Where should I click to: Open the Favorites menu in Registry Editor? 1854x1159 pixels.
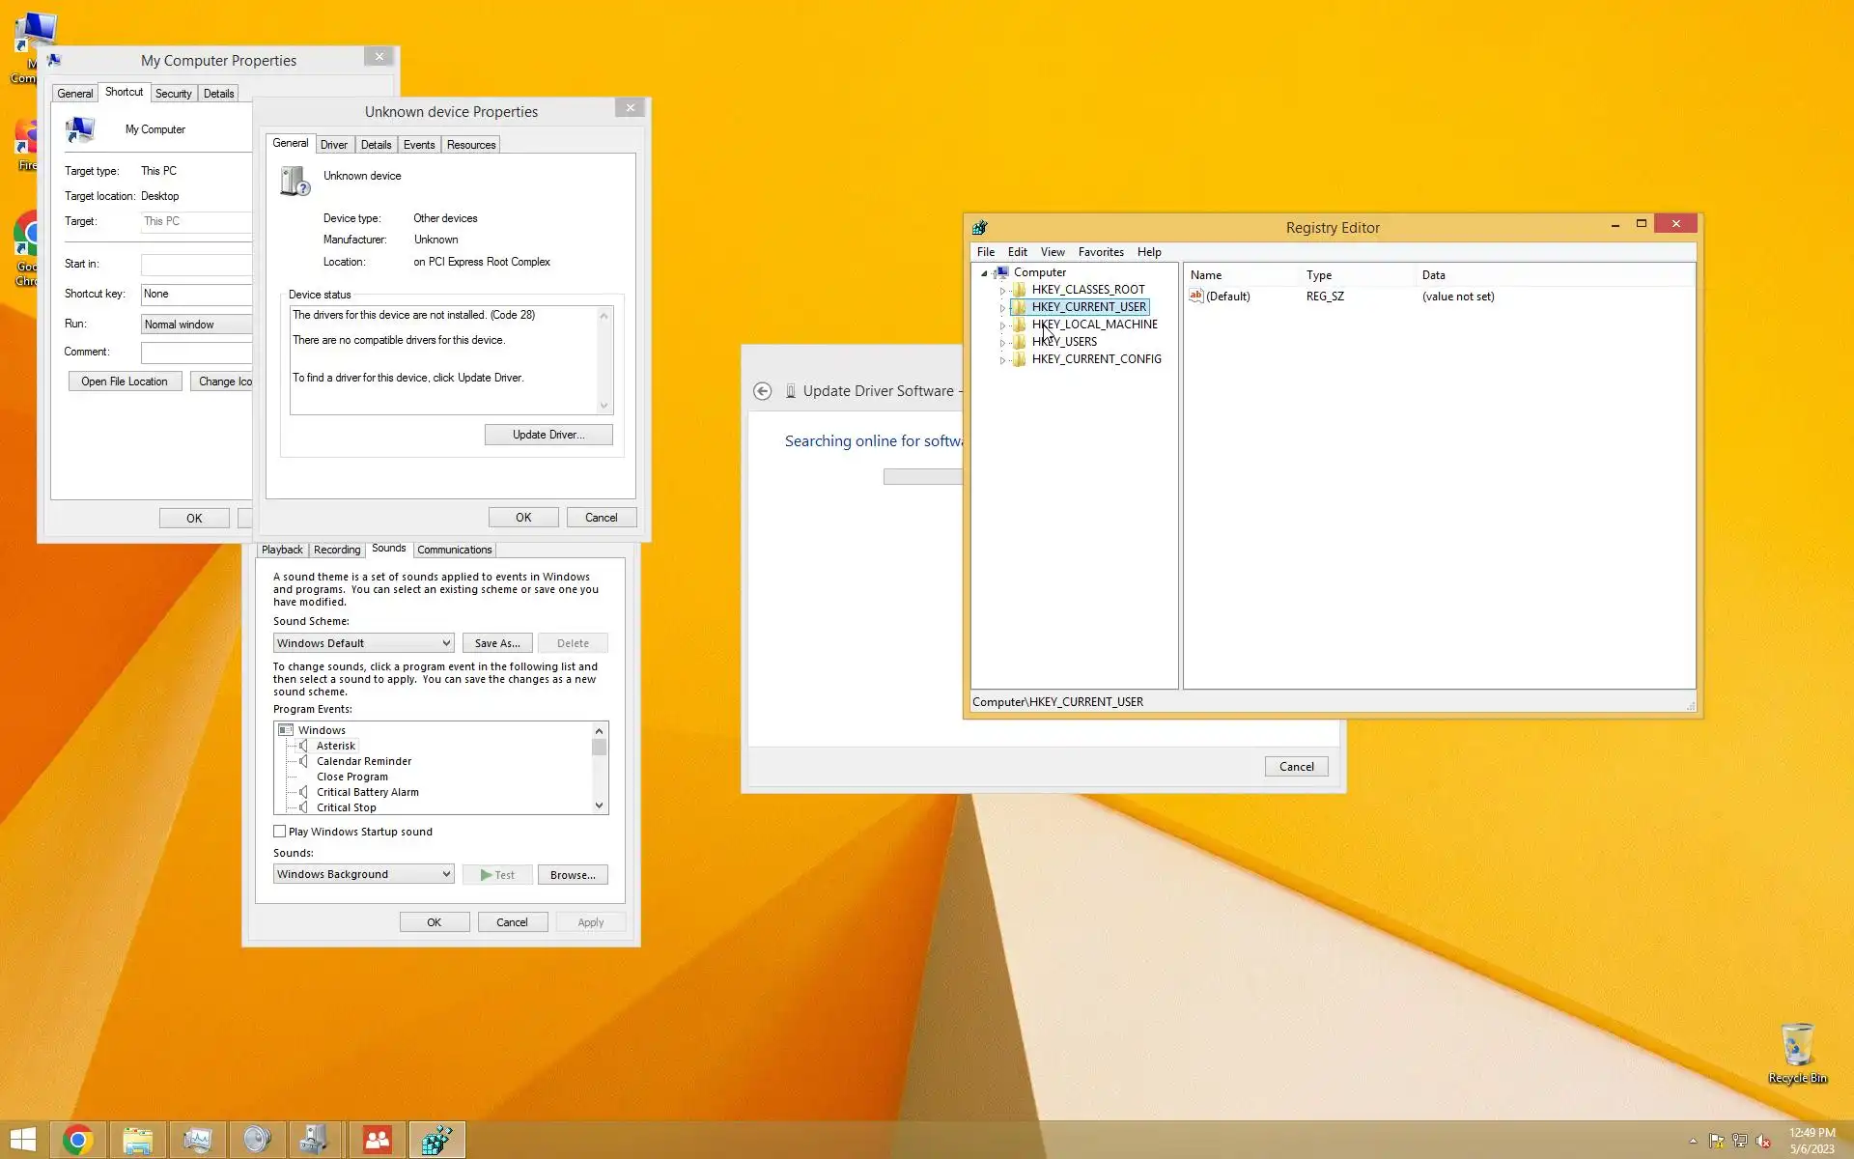click(x=1100, y=252)
